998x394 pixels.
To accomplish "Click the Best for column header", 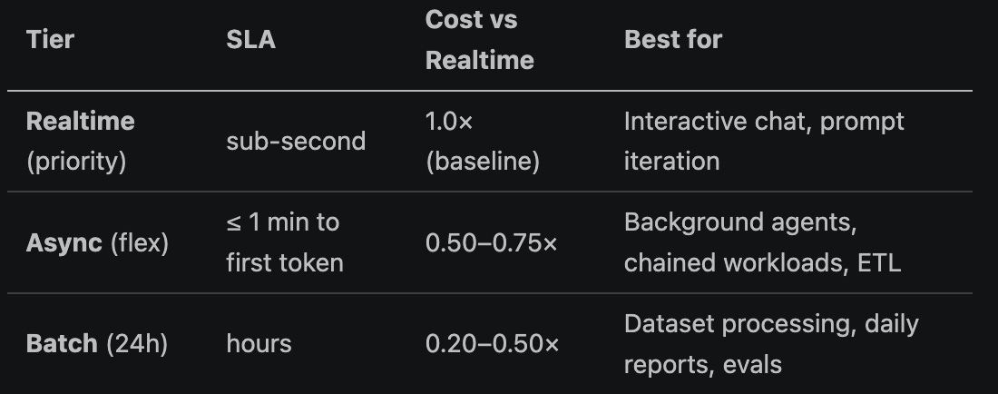I will pyautogui.click(x=673, y=40).
